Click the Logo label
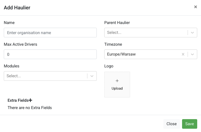 109,66
